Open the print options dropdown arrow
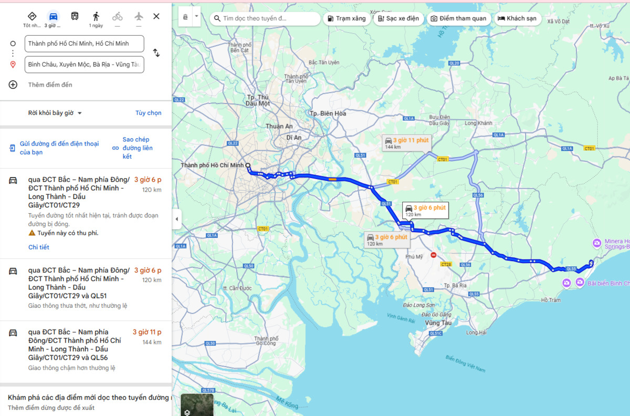Image resolution: width=630 pixels, height=416 pixels. [x=197, y=16]
